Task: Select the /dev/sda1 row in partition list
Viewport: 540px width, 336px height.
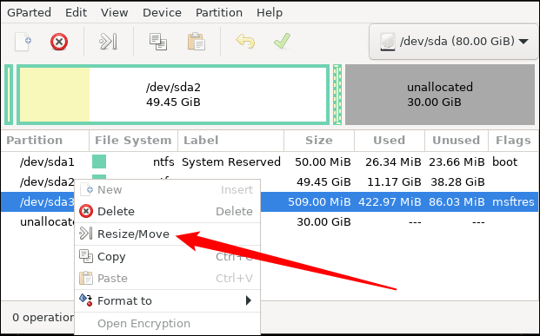Action: point(270,162)
